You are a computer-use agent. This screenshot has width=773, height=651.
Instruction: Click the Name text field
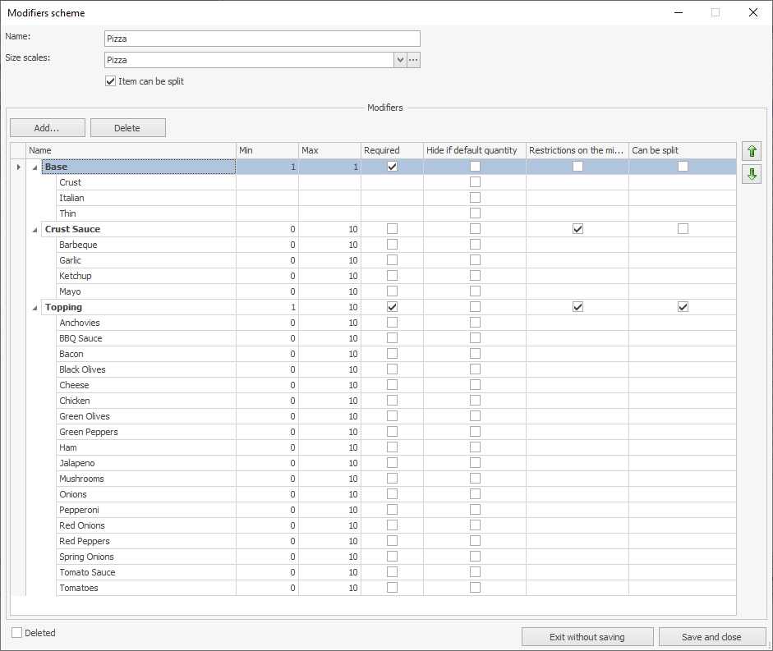point(262,39)
